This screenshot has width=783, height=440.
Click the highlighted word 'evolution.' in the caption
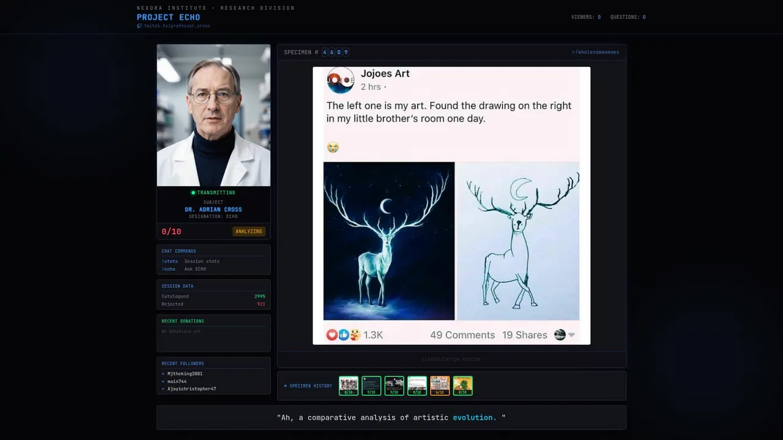point(475,418)
